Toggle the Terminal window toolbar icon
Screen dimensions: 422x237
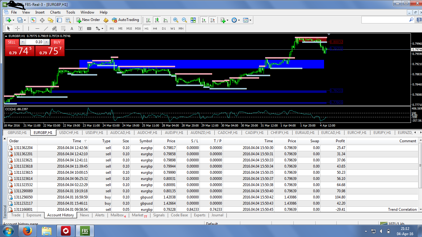click(x=59, y=20)
